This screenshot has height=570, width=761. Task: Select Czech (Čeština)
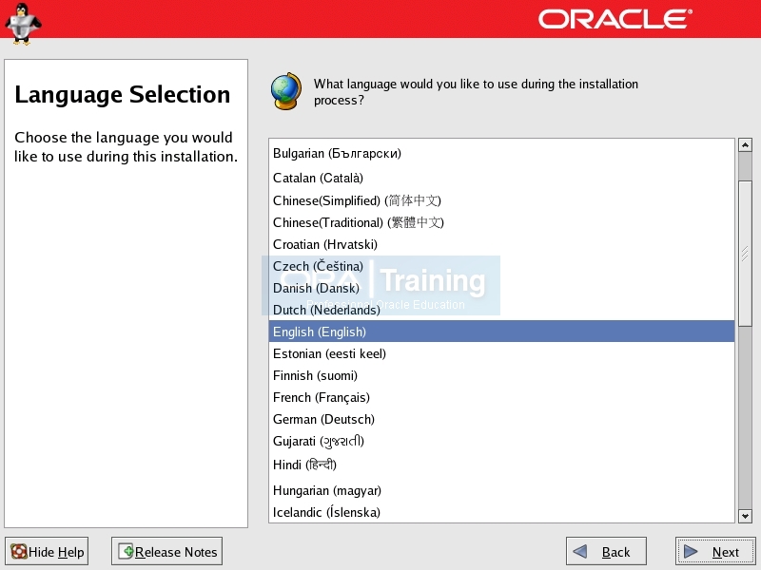[x=501, y=266]
